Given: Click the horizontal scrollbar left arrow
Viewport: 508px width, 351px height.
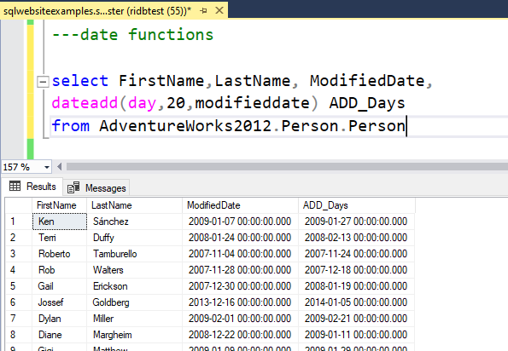Looking at the screenshot, I should pyautogui.click(x=59, y=167).
